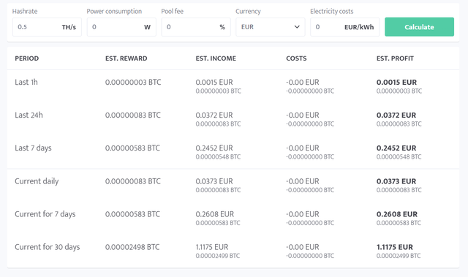Select the Last 7 days row label

click(x=33, y=148)
